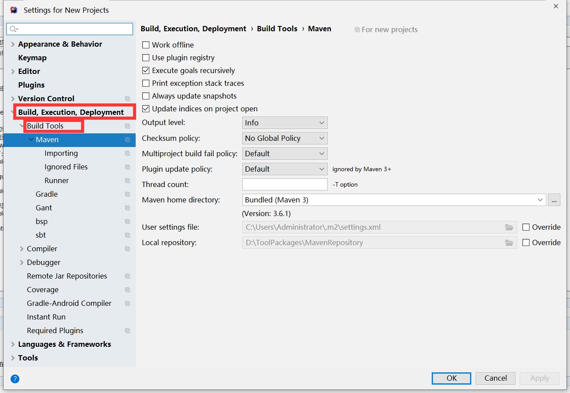
Task: Click the Cancel button
Action: 496,378
